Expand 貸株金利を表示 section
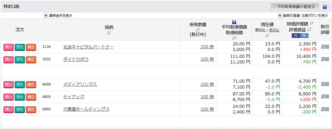This screenshot has width=332, height=129. (x=58, y=16)
